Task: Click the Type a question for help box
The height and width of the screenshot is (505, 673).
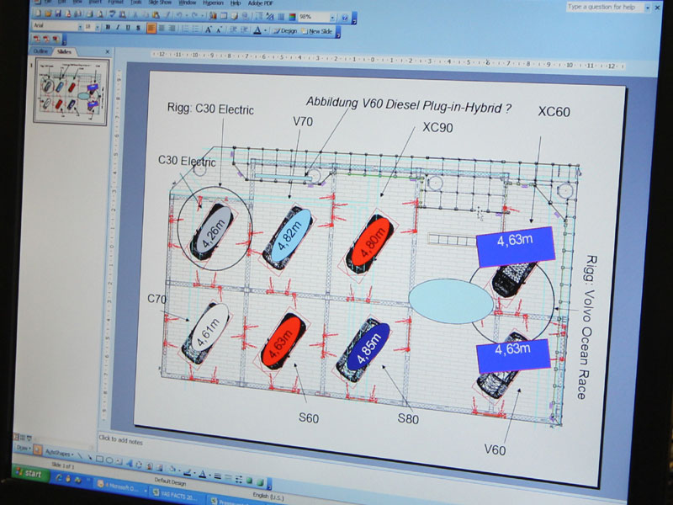Action: point(604,7)
